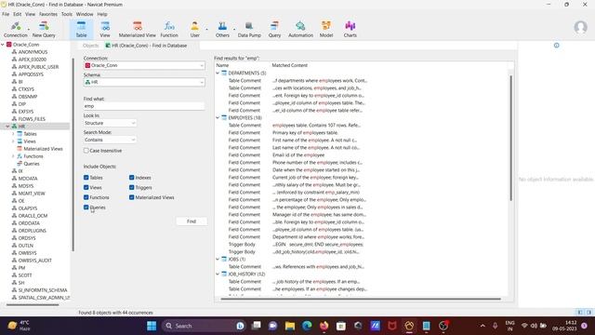Click the results vertical scrollbar
The image size is (595, 335).
pyautogui.click(x=510, y=138)
